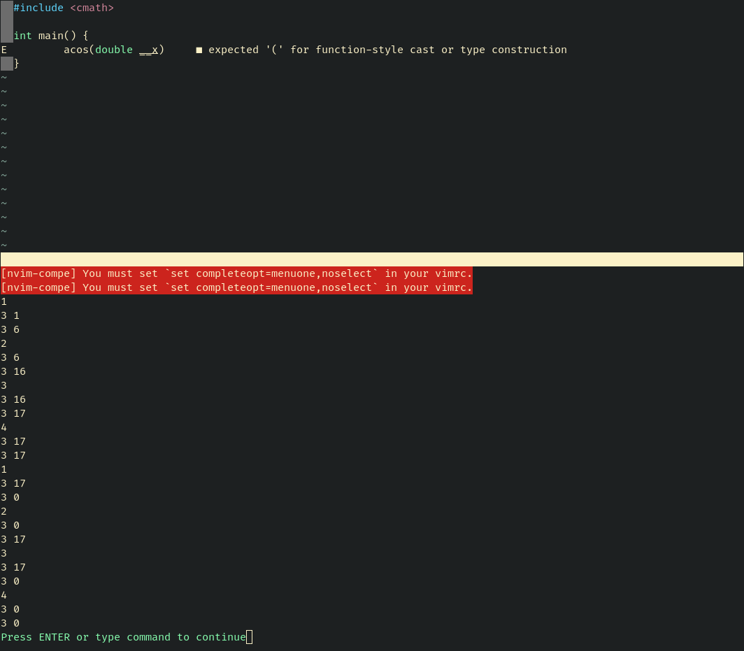Click the <cmath> header name
This screenshot has height=651, width=744.
pyautogui.click(x=92, y=8)
